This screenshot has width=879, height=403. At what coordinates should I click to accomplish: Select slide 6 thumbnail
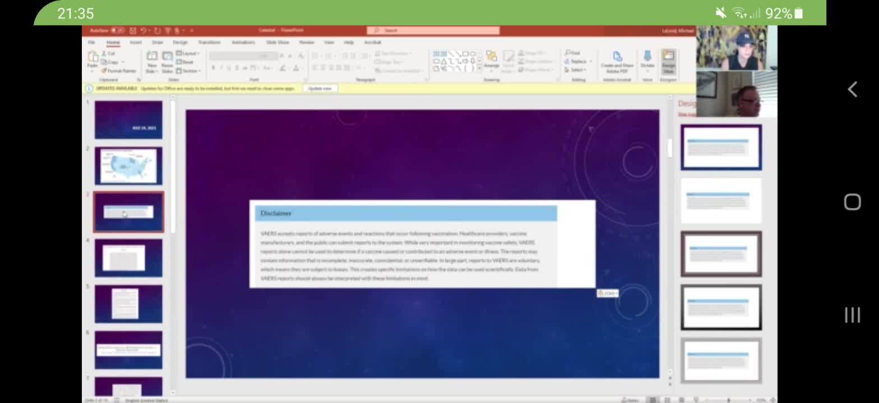128,350
